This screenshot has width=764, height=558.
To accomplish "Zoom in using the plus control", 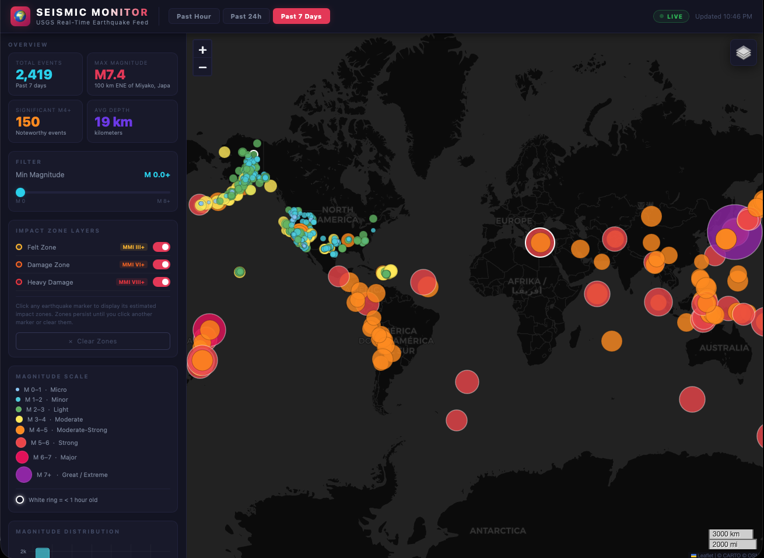I will [202, 50].
